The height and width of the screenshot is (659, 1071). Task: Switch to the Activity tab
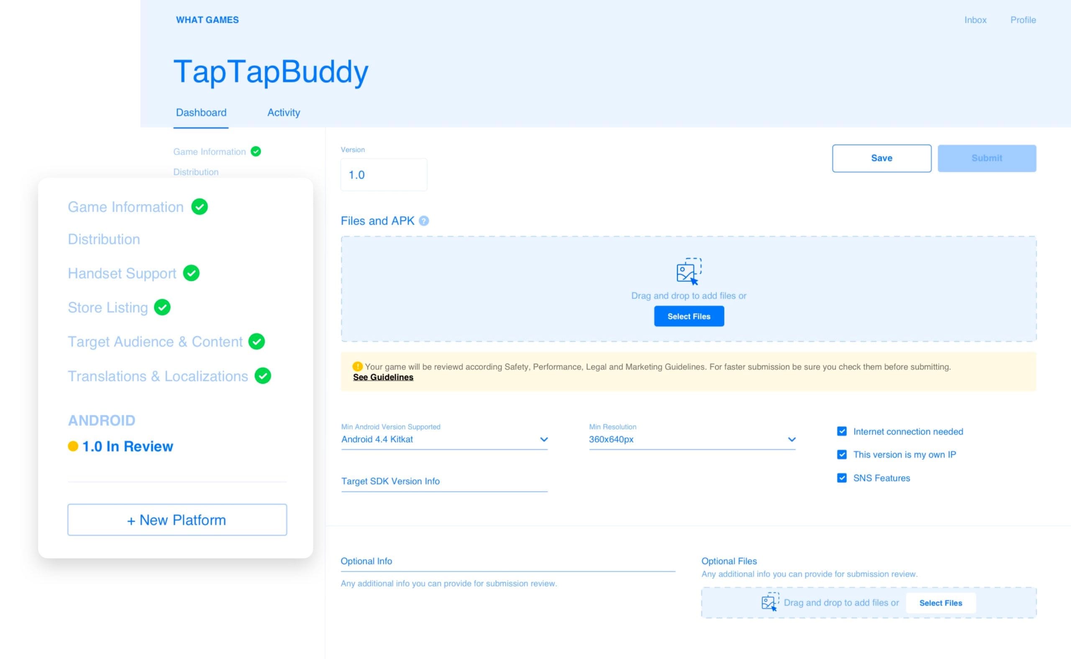click(x=283, y=113)
